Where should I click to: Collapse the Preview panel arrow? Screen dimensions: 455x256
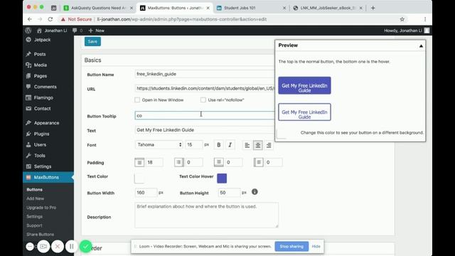tap(421, 46)
